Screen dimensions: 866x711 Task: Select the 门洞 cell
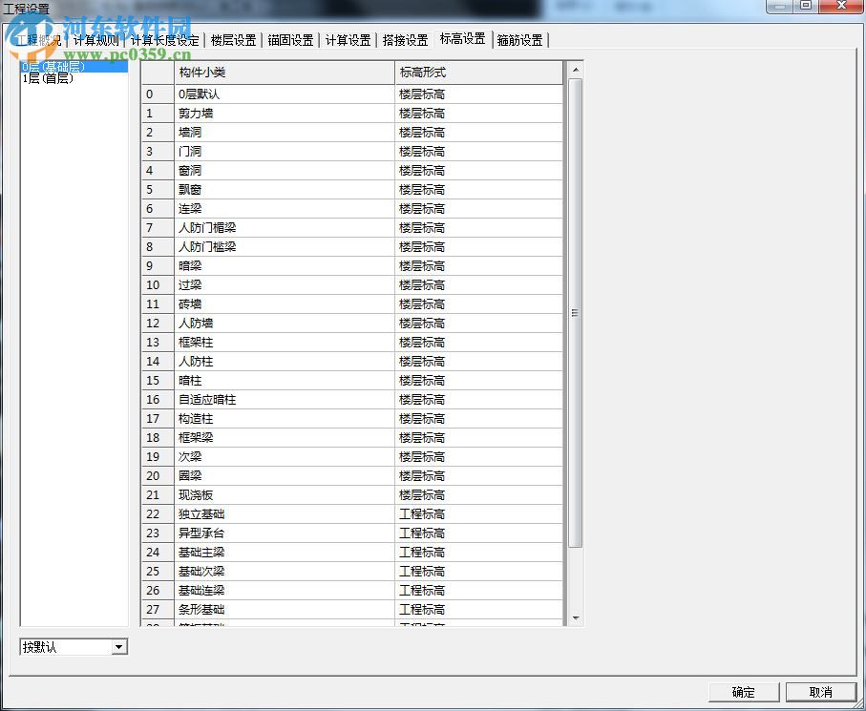coord(285,151)
